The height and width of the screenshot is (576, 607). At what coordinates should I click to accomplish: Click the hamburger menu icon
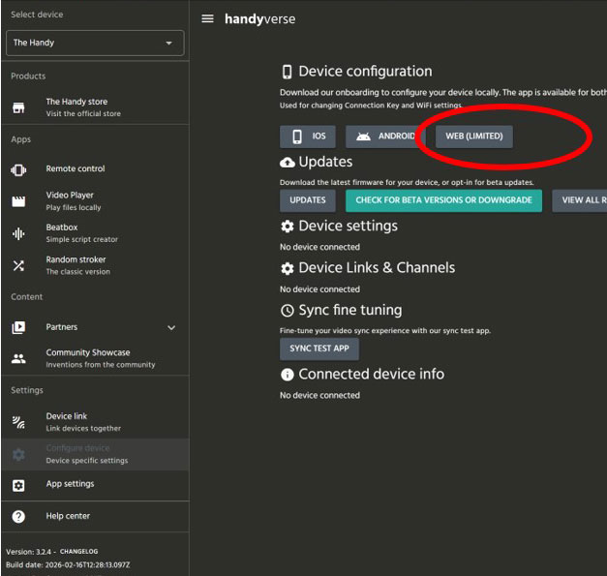207,19
